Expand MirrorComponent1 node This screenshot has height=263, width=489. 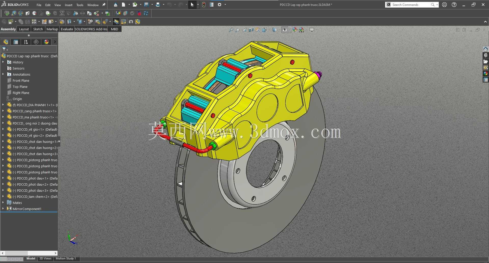click(x=3, y=209)
